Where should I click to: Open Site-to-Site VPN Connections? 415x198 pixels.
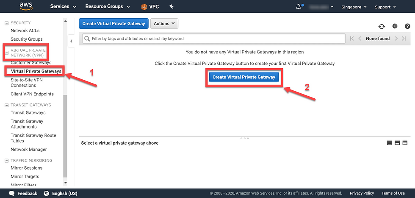(26, 82)
